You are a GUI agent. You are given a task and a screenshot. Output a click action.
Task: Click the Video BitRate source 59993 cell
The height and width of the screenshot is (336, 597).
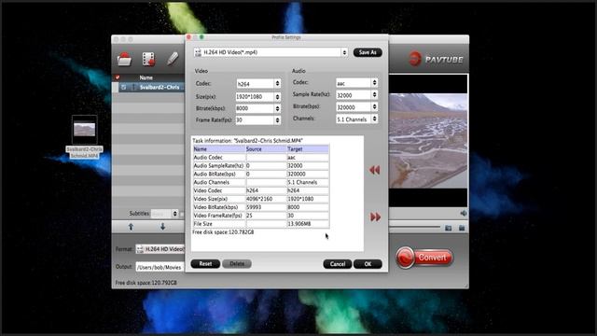[x=266, y=207]
